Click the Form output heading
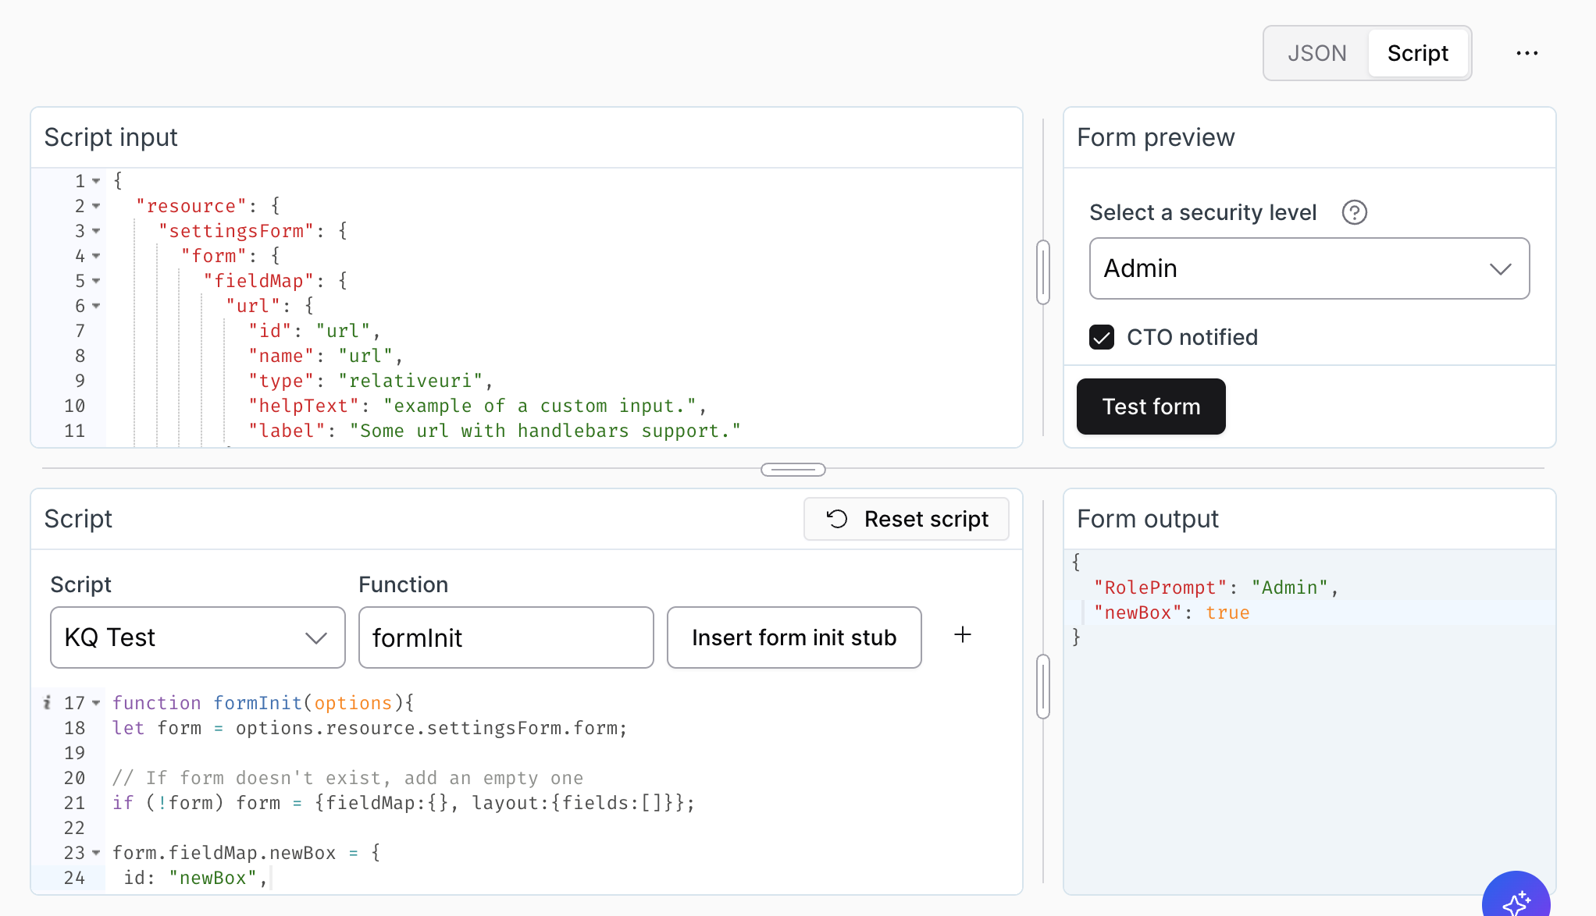The image size is (1596, 916). 1147,519
